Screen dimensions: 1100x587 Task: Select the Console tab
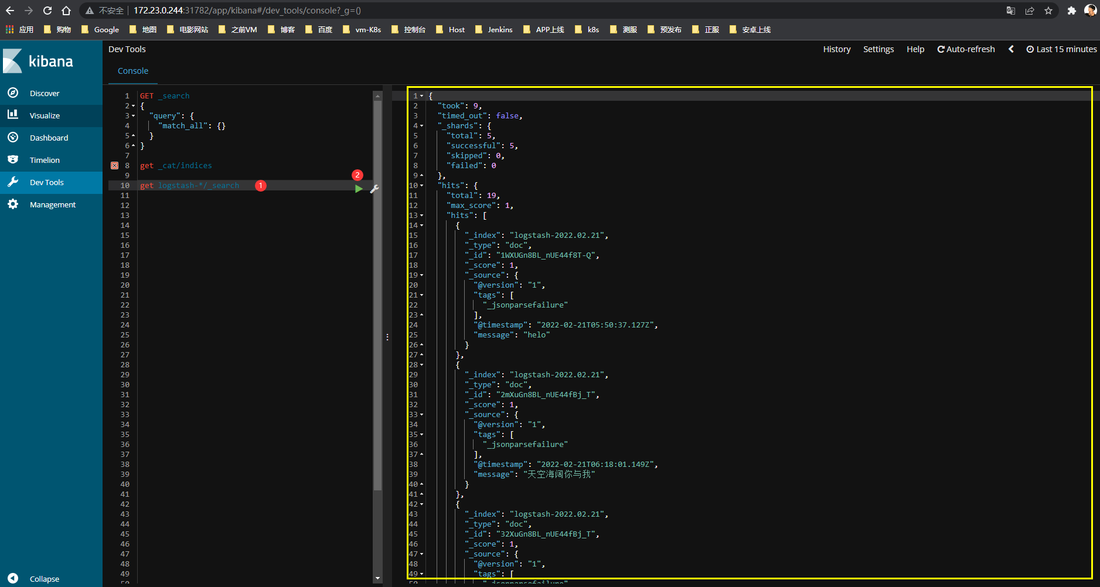coord(133,71)
